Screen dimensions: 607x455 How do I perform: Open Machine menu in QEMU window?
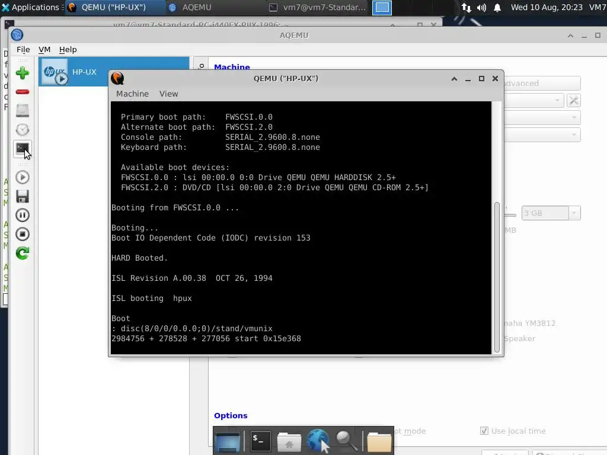click(x=132, y=94)
